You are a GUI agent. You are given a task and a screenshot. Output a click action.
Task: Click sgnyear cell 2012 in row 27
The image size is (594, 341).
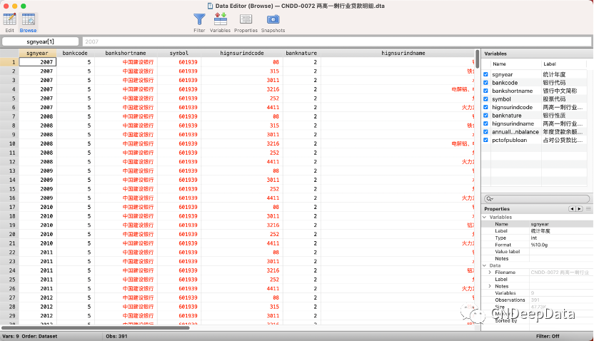(38, 298)
